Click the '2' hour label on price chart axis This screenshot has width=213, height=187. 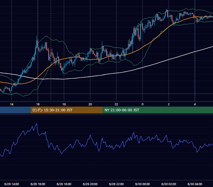point(169,104)
